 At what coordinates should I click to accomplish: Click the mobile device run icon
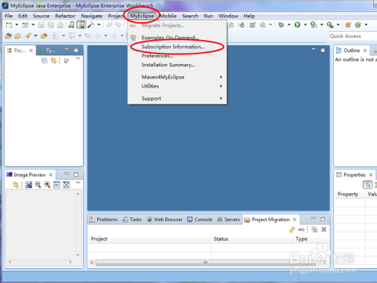(x=72, y=25)
